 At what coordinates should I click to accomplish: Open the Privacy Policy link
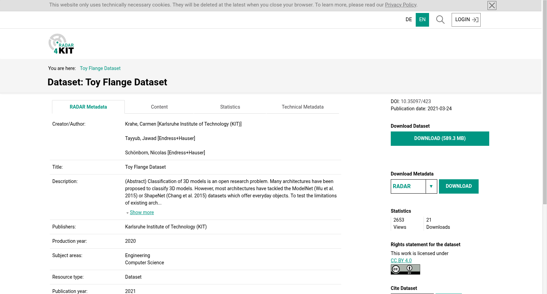(x=401, y=5)
